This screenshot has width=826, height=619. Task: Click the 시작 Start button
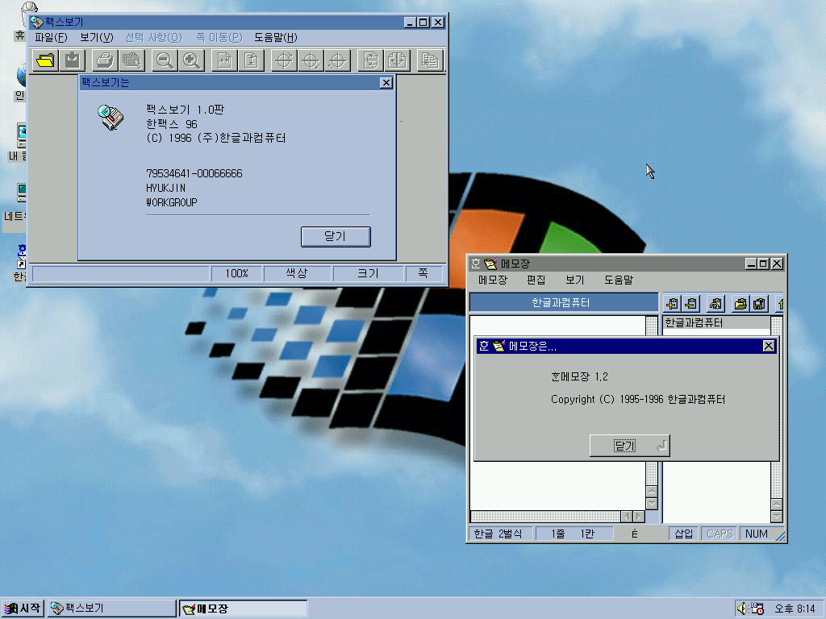coord(23,609)
